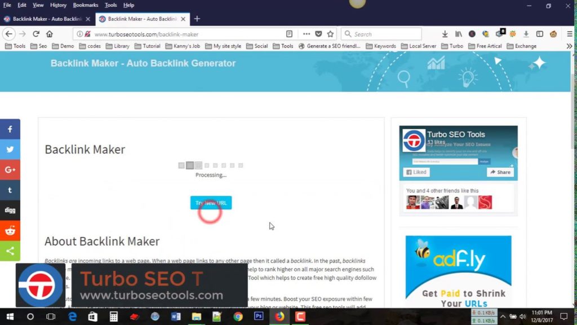Toggle reader view icon in address bar
Image resolution: width=577 pixels, height=325 pixels.
(289, 34)
